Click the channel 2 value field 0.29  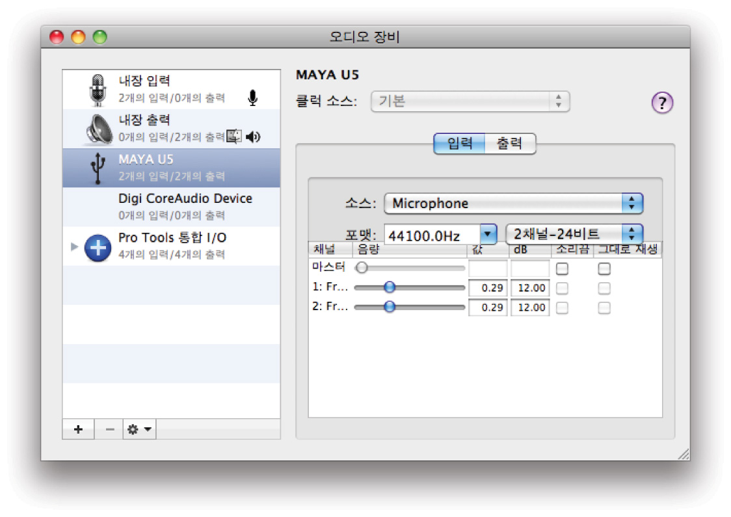pyautogui.click(x=488, y=307)
